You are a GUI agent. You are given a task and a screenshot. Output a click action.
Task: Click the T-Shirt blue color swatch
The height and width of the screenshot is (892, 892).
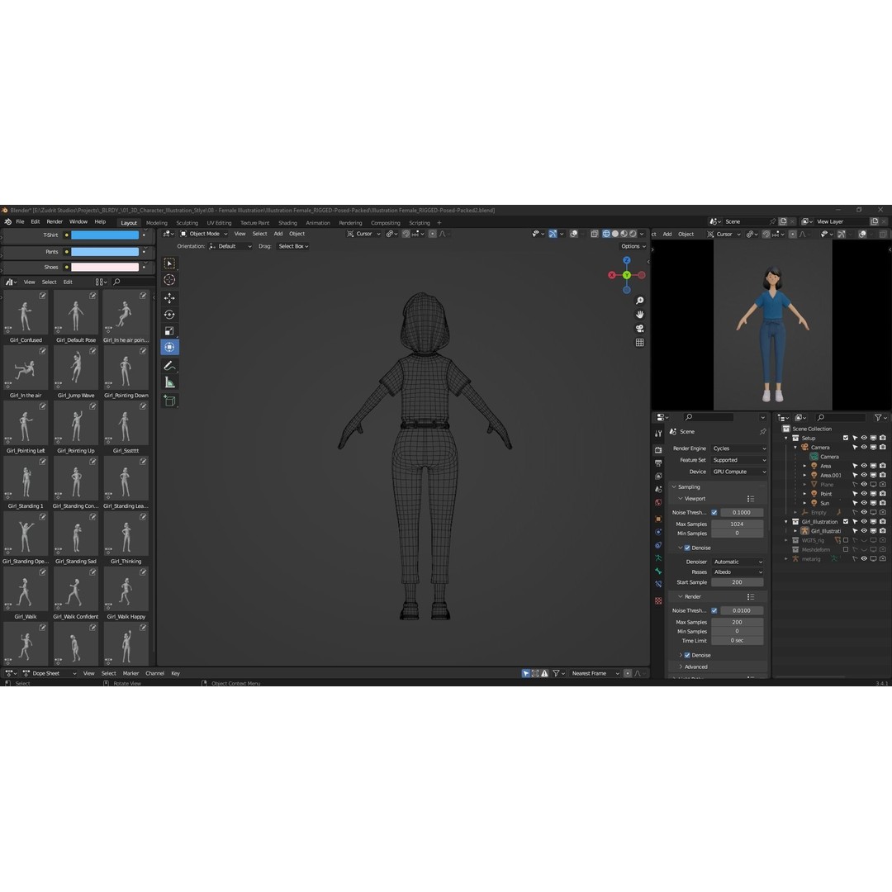tap(105, 235)
